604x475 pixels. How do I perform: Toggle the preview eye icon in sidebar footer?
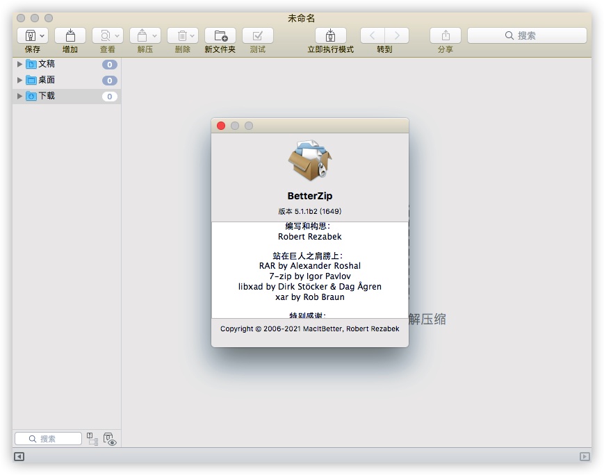tap(110, 439)
